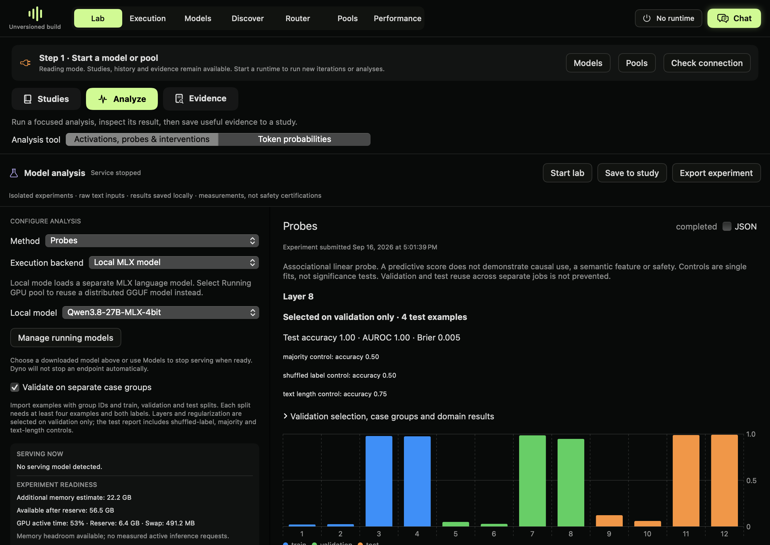Click the text 'Test accuracy 1.00 · AUROC 1.00 · Brier 0.005'
This screenshot has height=545, width=770.
[x=372, y=338]
